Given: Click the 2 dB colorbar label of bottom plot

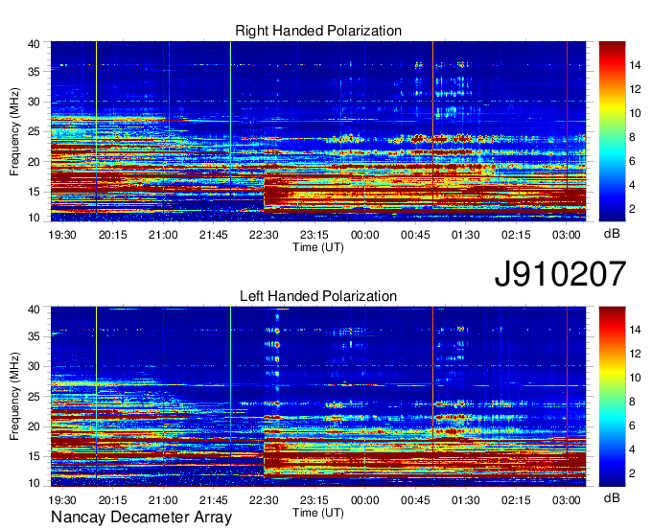Looking at the screenshot, I should (633, 473).
